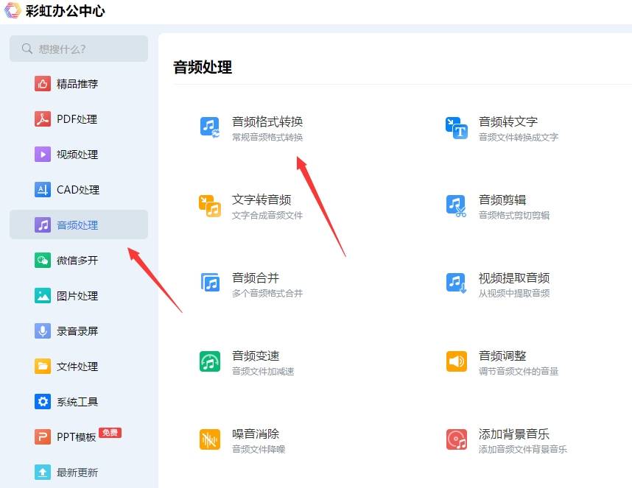The width and height of the screenshot is (632, 488).
Task: Open PPT模板 with free badge
Action: pos(77,436)
